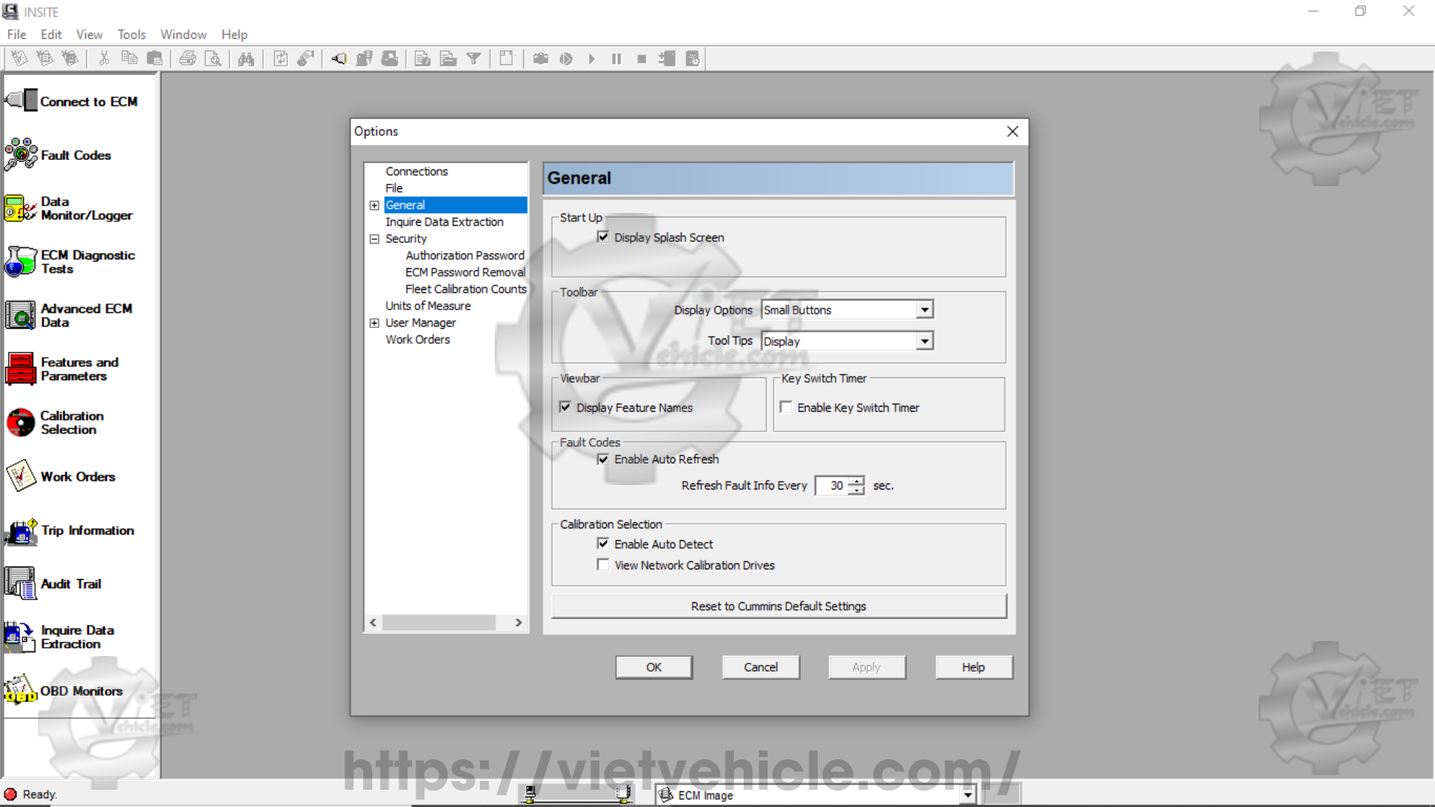1435x807 pixels.
Task: Select ECM Diagnostic Tests icon
Action: click(21, 262)
